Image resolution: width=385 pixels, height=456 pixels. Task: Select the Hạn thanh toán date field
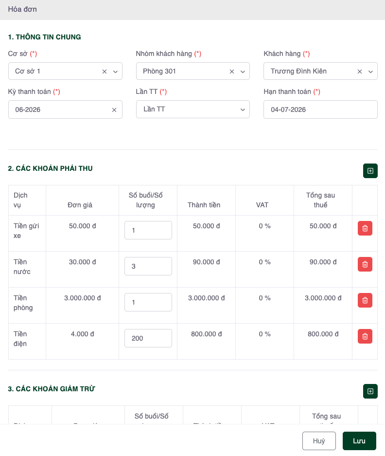(320, 109)
